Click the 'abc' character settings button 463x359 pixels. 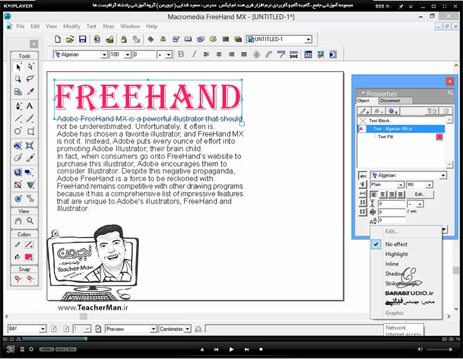coord(363,176)
